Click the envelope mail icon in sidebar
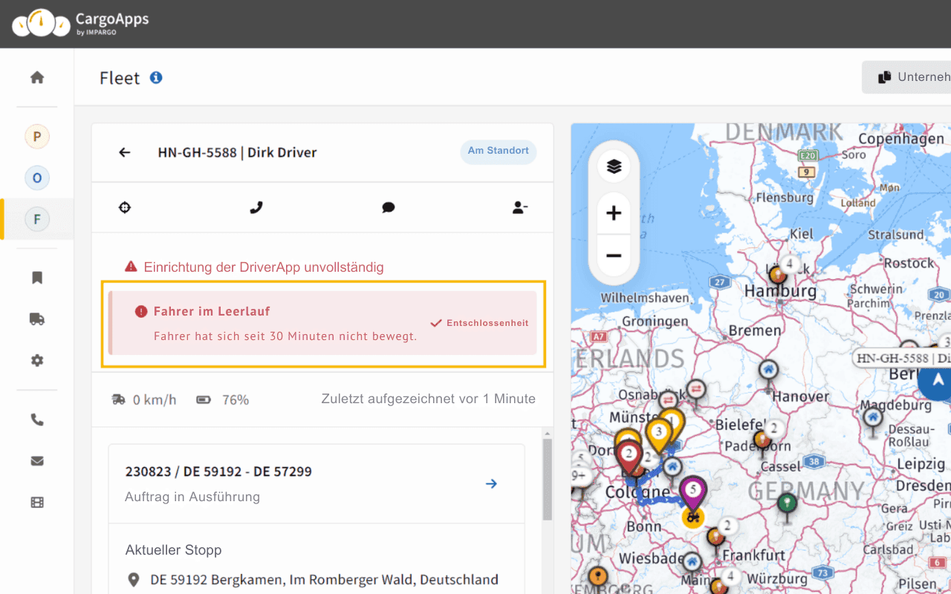This screenshot has height=594, width=951. tap(37, 461)
